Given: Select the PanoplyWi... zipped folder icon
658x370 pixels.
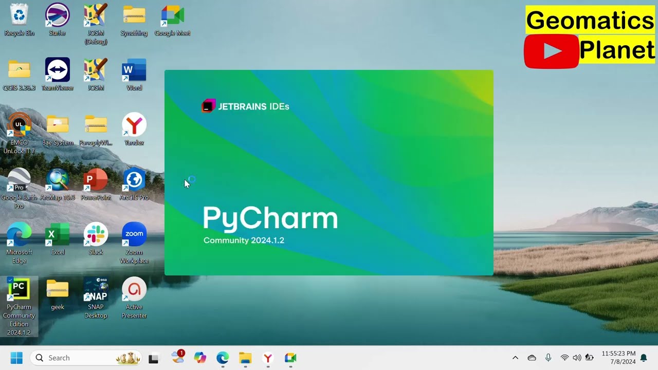Looking at the screenshot, I should 96,129.
